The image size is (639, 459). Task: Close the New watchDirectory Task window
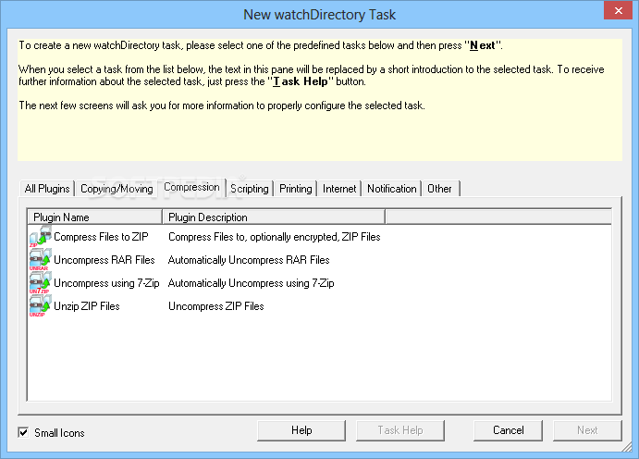click(x=619, y=11)
